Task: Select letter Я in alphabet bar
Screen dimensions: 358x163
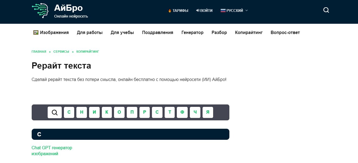Action: [208, 113]
